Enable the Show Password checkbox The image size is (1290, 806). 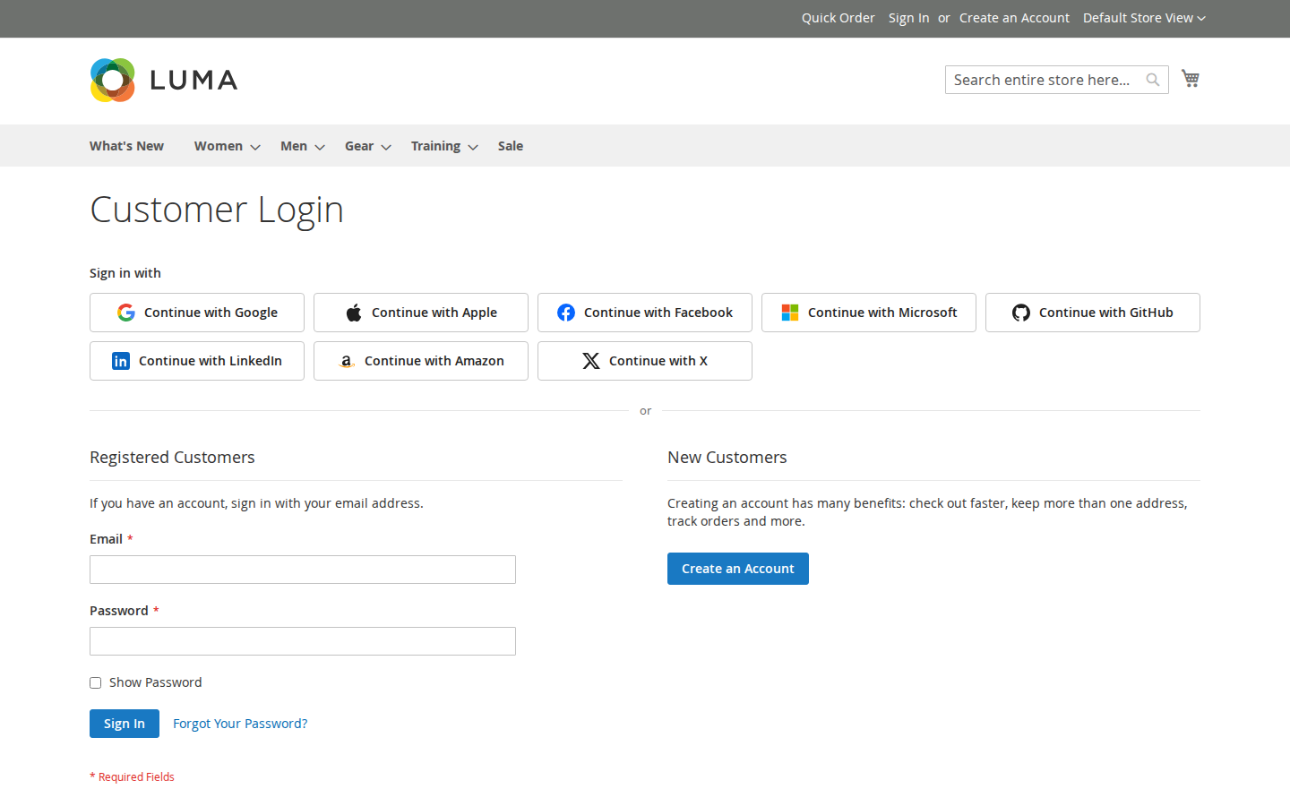[x=95, y=683]
